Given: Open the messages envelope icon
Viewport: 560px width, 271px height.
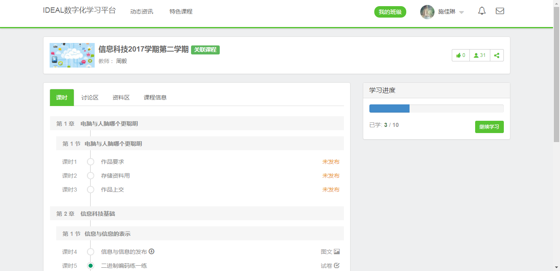Looking at the screenshot, I should click(500, 11).
